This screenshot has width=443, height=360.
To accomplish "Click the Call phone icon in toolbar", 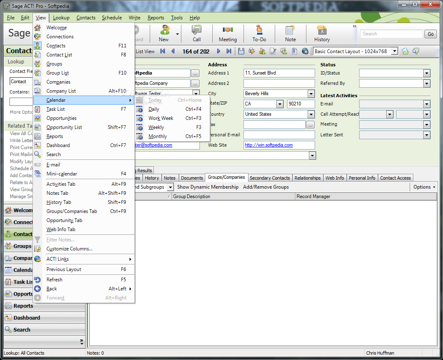I will pyautogui.click(x=197, y=30).
